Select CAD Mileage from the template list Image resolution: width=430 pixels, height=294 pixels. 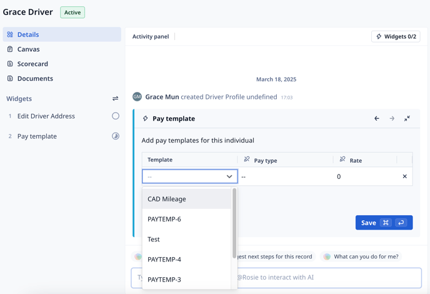167,199
